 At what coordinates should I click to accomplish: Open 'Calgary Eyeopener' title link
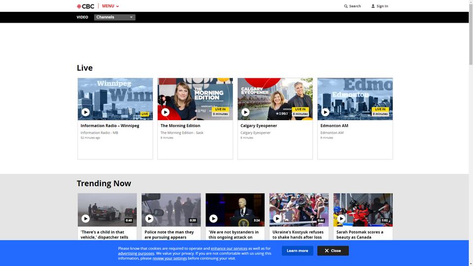[259, 126]
